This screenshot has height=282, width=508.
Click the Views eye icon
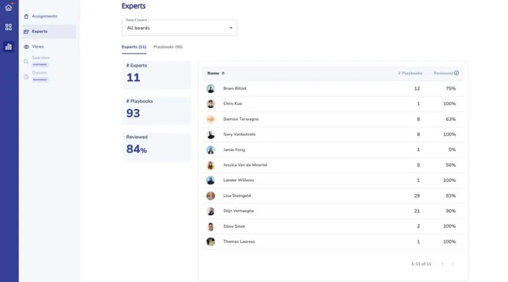[x=26, y=47]
